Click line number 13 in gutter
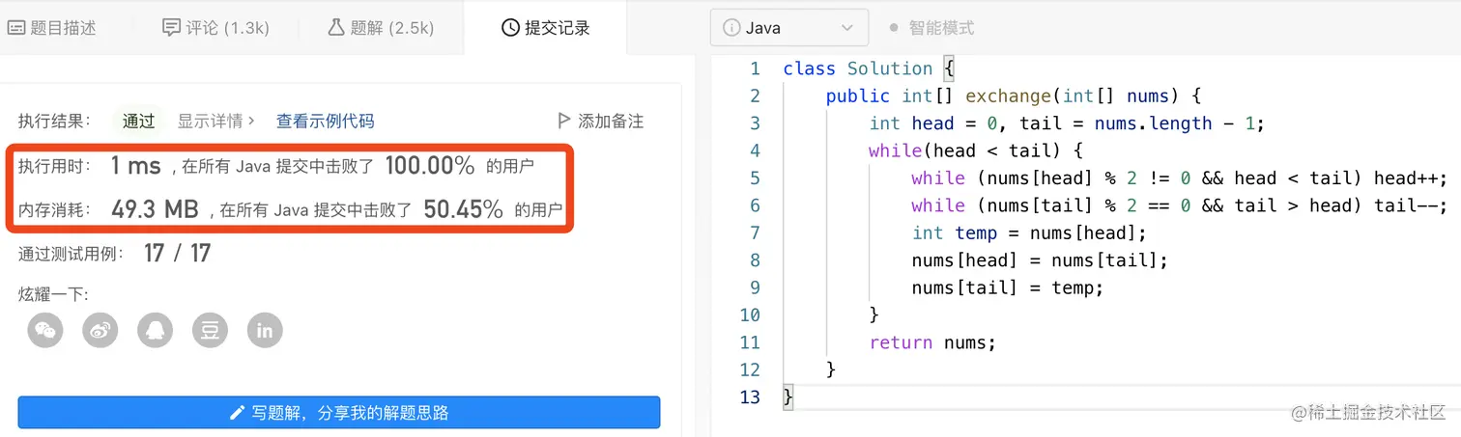Image resolution: width=1461 pixels, height=437 pixels. click(750, 397)
